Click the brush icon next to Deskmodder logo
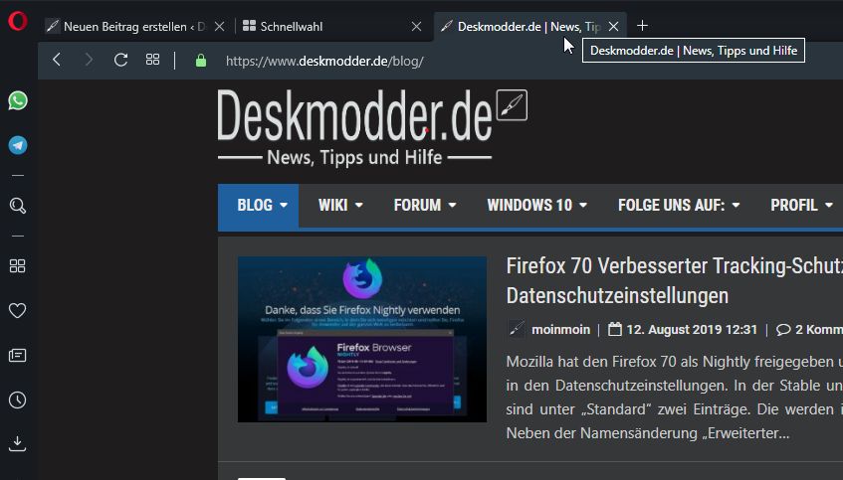Image resolution: width=843 pixels, height=480 pixels. [x=512, y=105]
